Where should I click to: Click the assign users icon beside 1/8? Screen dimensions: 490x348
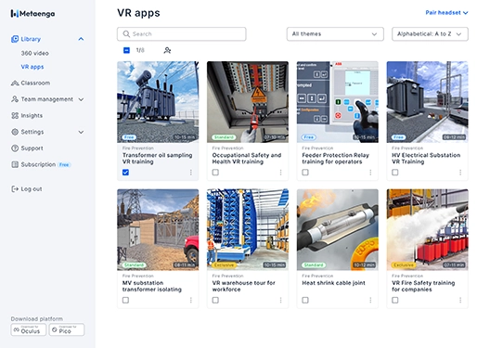(x=167, y=50)
